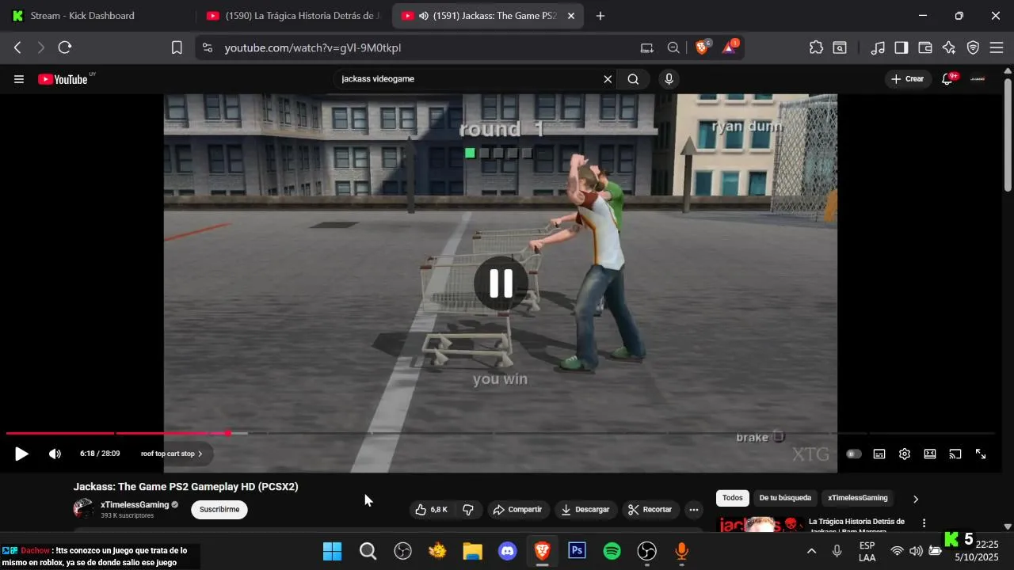The image size is (1014, 570).
Task: Toggle subtitles in the player
Action: [879, 454]
